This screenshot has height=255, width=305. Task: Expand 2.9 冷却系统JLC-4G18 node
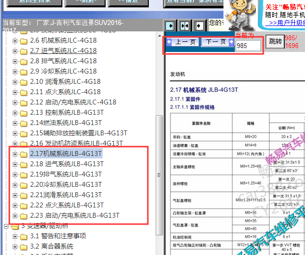[15, 72]
